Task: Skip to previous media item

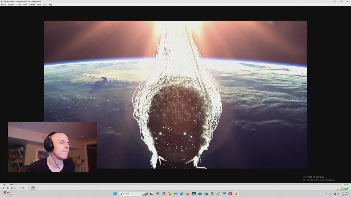Action: point(8,188)
